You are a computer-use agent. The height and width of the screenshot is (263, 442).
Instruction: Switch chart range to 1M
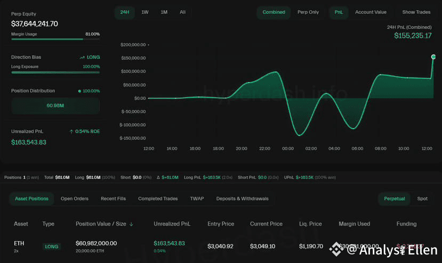pyautogui.click(x=164, y=12)
